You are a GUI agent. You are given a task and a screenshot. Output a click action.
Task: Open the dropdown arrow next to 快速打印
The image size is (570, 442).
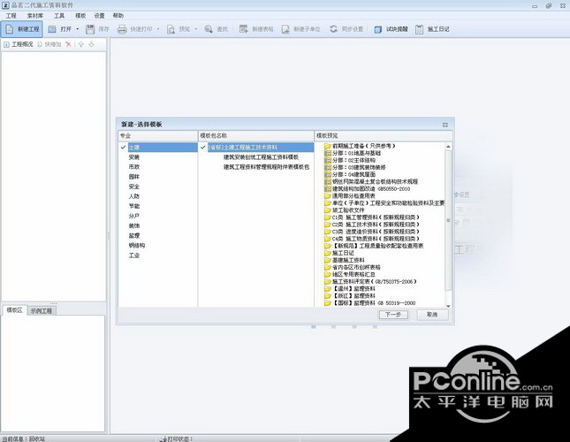[x=158, y=29]
